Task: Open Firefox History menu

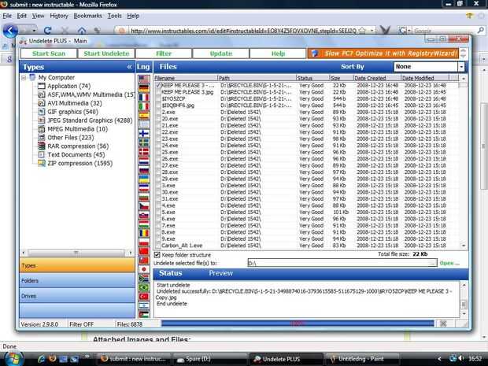Action: point(59,16)
